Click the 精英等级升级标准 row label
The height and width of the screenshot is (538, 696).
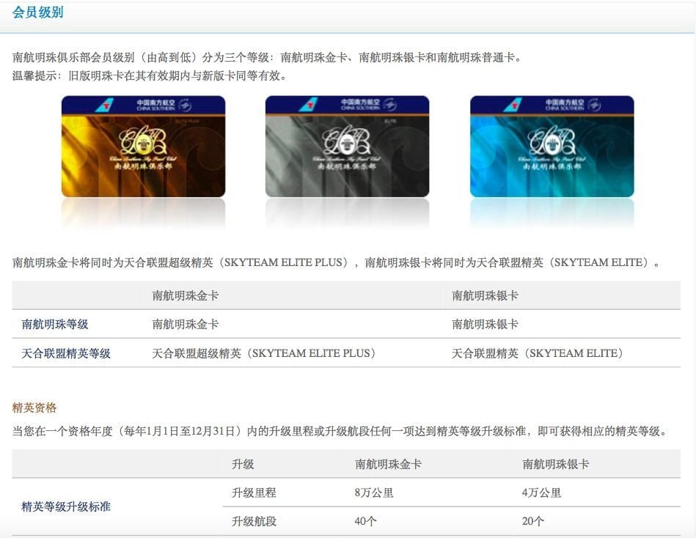[x=66, y=506]
